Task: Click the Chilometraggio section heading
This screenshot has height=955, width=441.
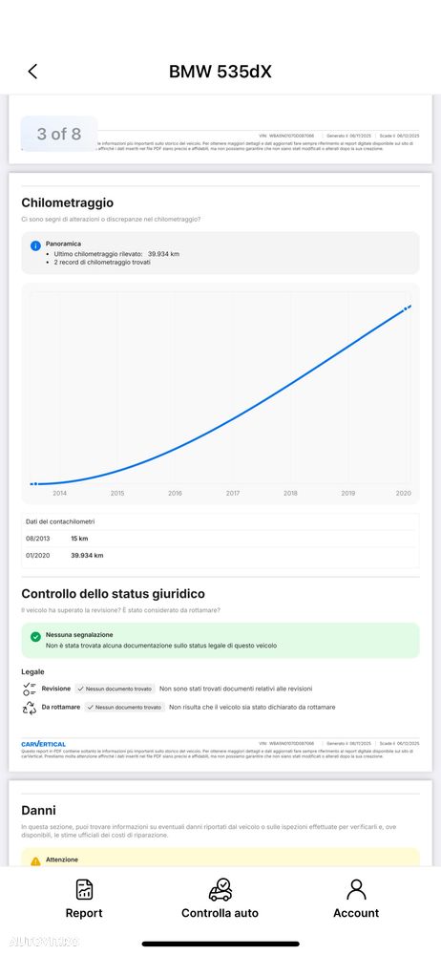Action: (x=67, y=203)
